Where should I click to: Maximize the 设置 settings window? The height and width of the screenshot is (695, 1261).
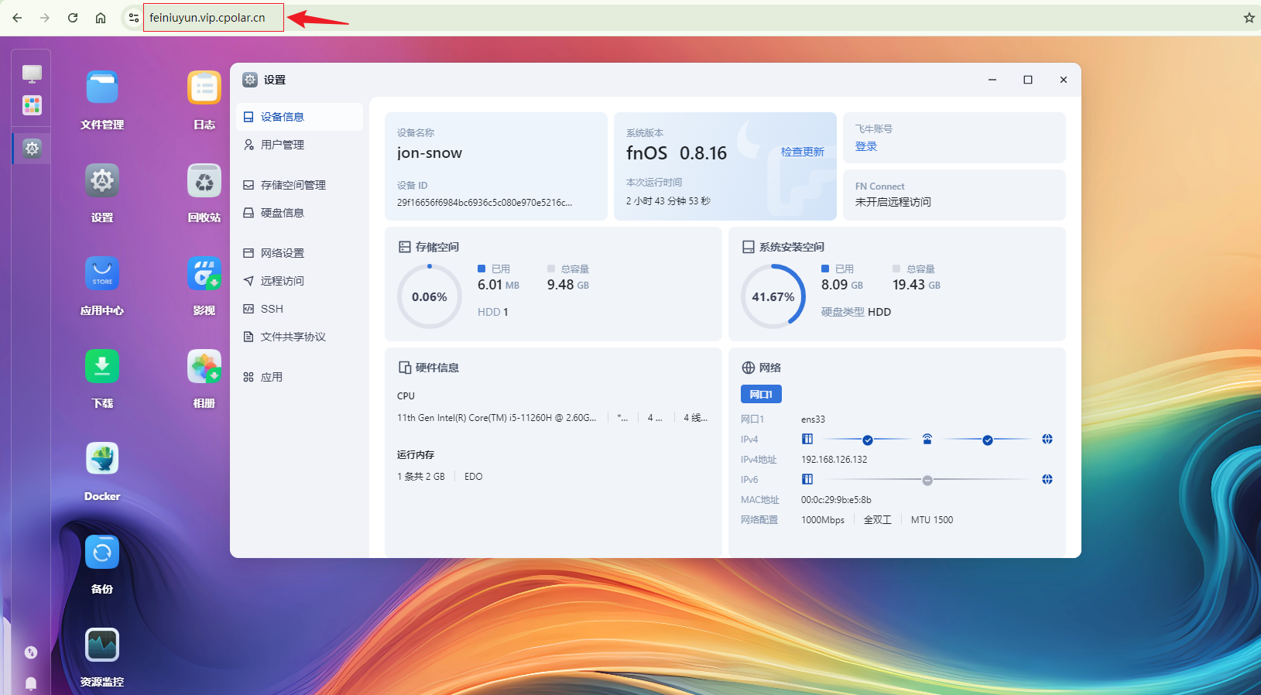point(1028,80)
